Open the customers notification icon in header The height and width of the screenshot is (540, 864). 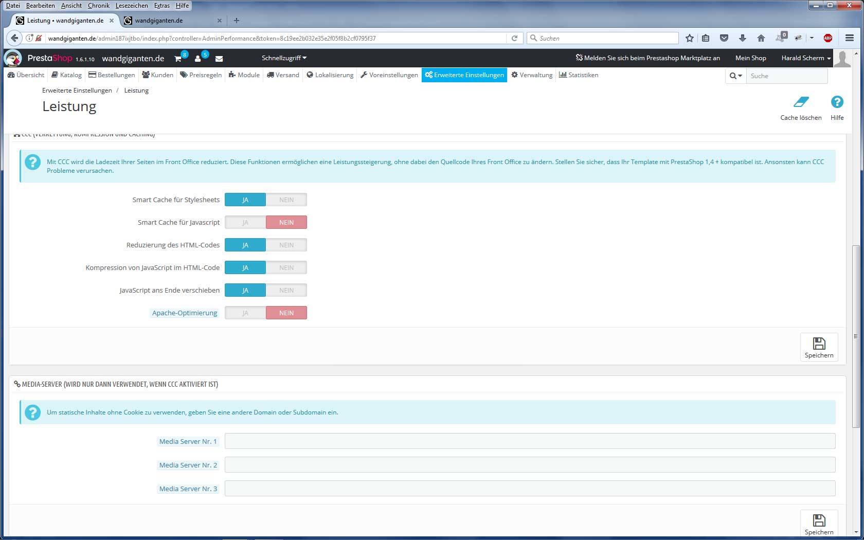point(197,59)
